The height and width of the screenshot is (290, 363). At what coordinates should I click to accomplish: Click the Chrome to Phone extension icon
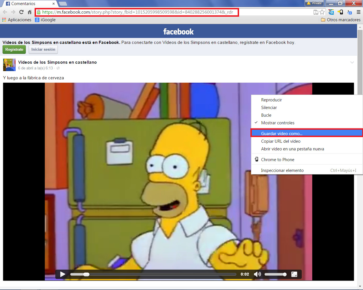[340, 12]
